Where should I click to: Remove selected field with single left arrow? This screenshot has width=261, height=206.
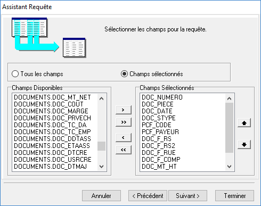[x=124, y=137]
